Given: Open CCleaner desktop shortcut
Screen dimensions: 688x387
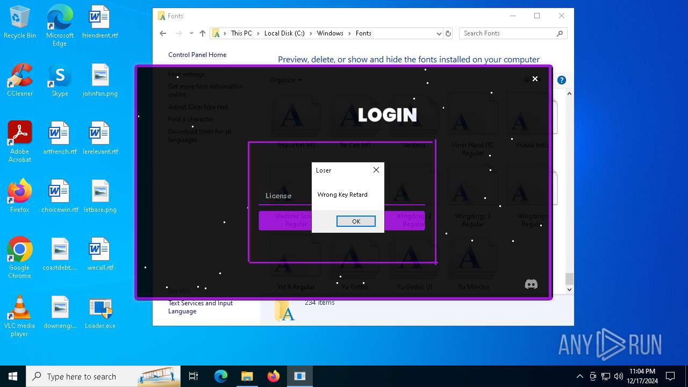Looking at the screenshot, I should click(20, 81).
